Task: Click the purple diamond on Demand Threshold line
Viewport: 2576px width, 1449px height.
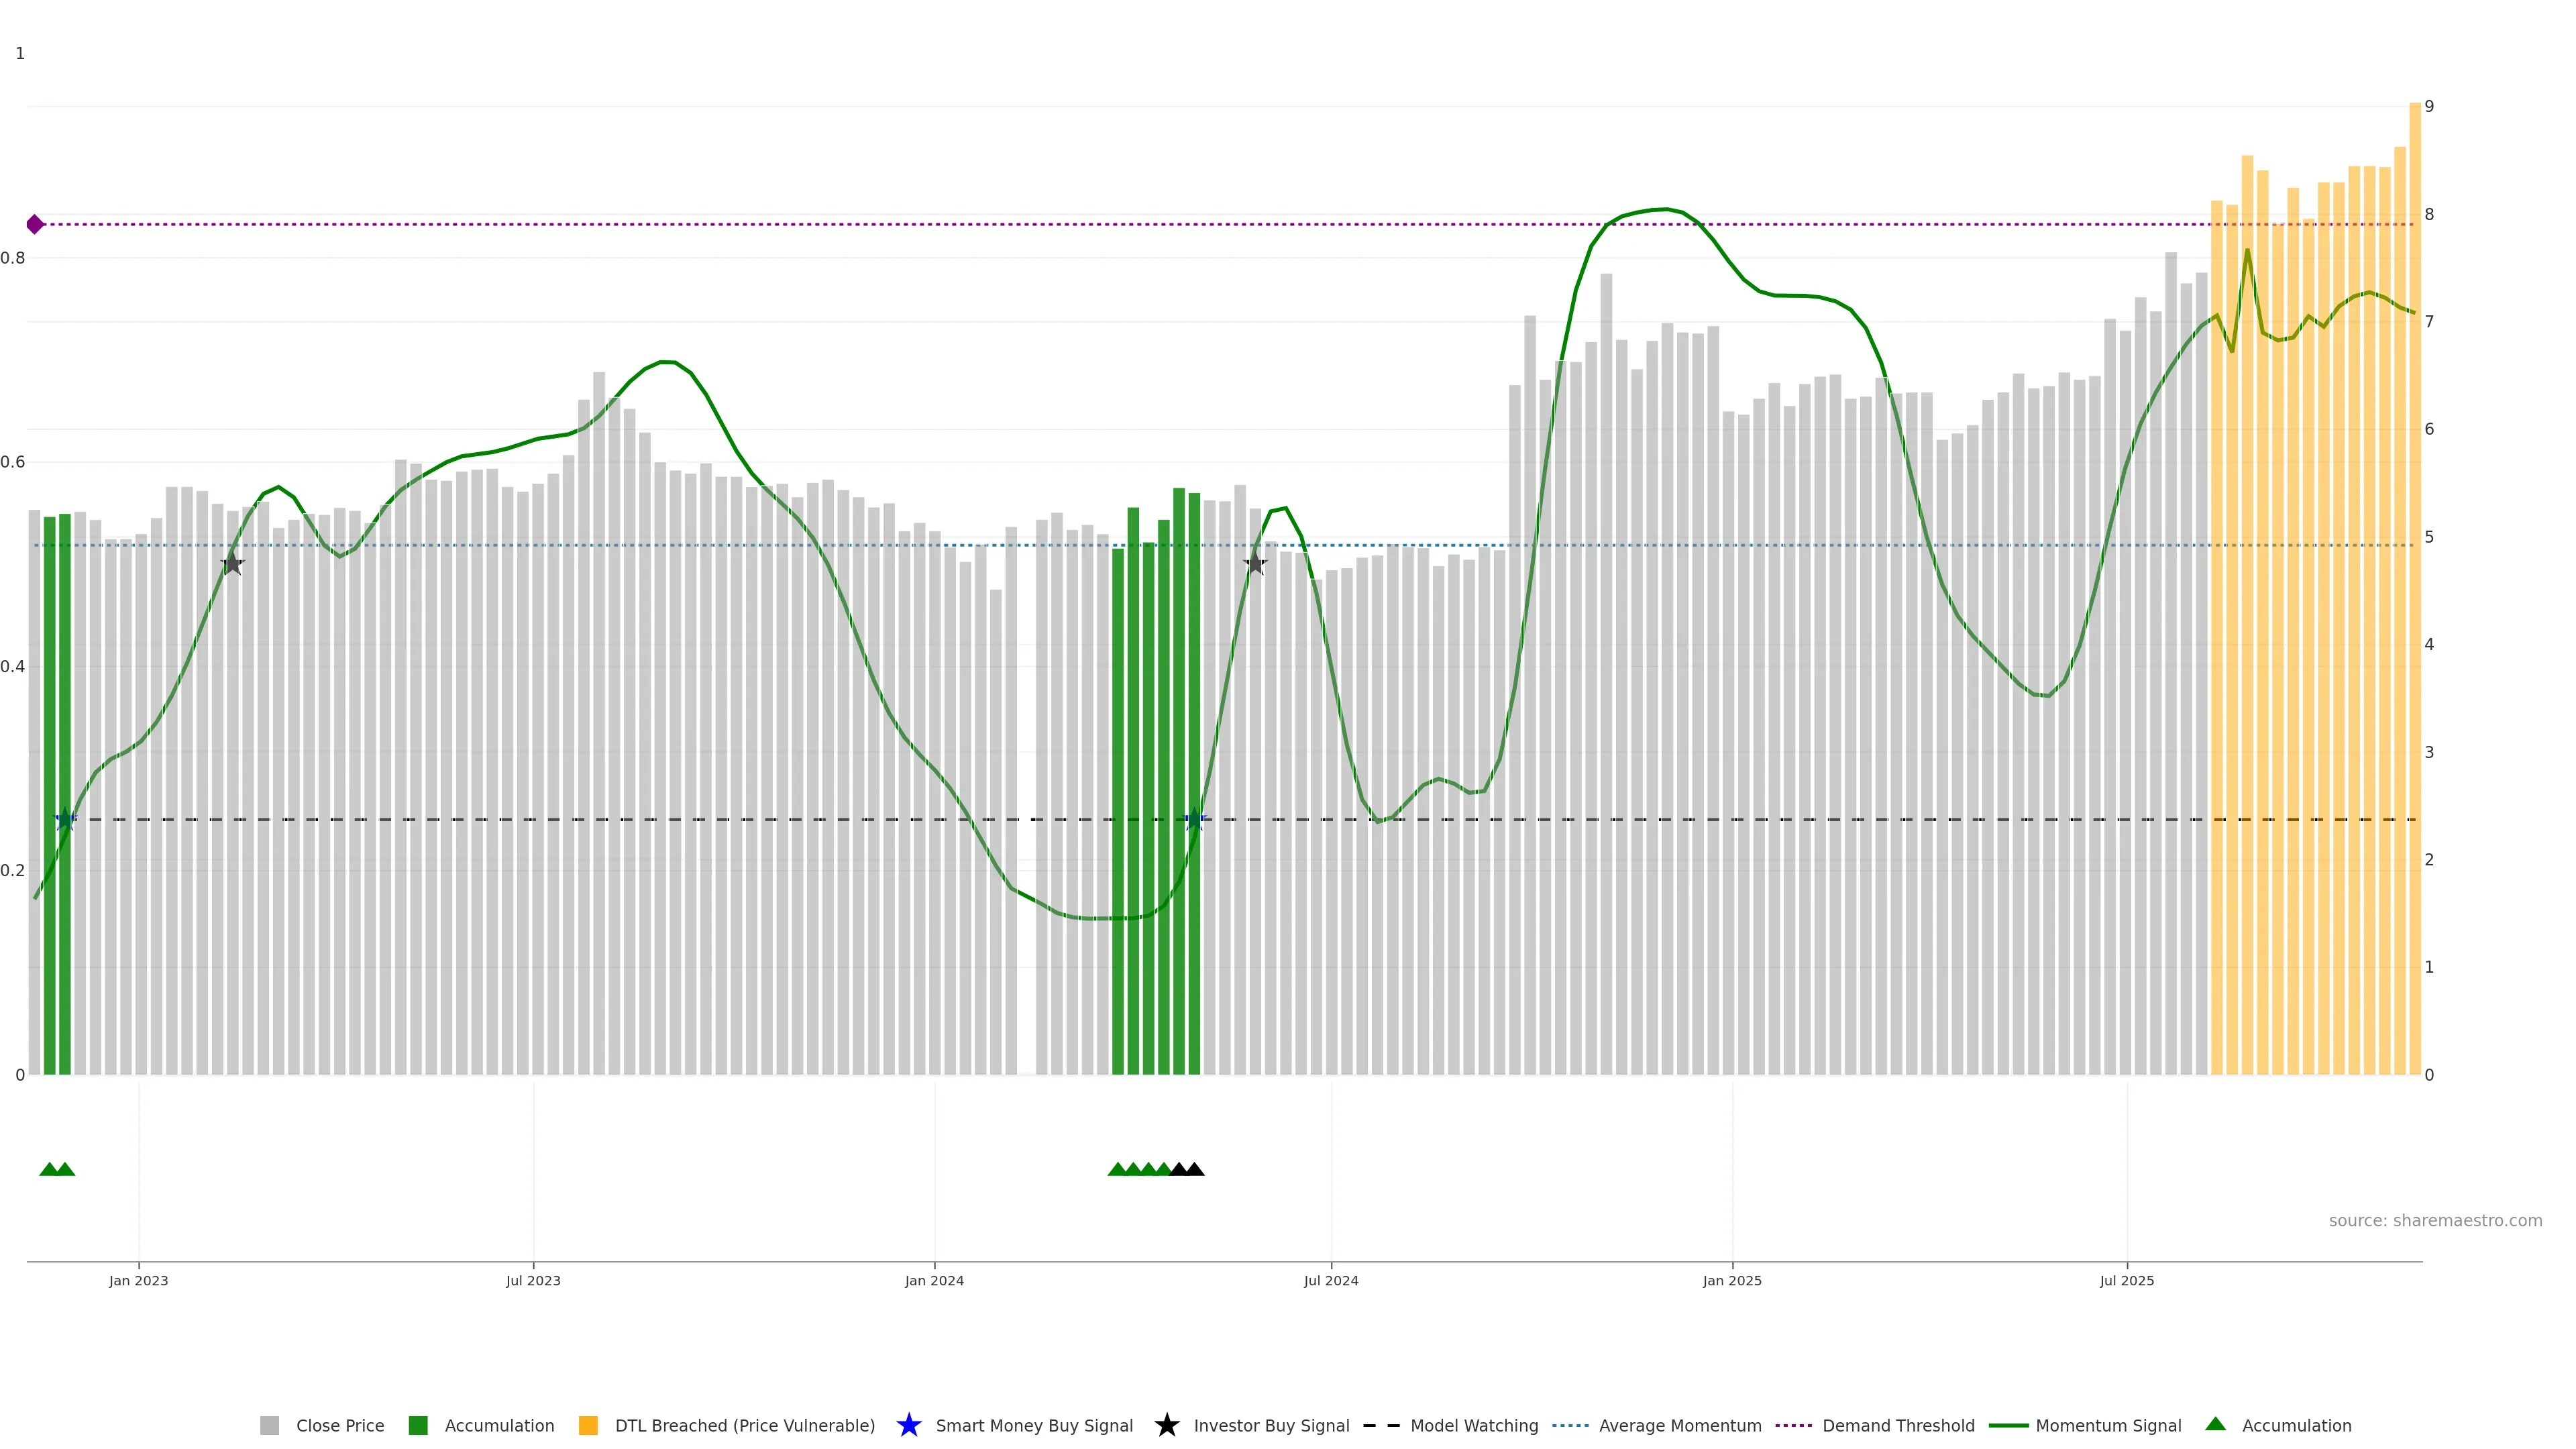Action: tap(35, 224)
